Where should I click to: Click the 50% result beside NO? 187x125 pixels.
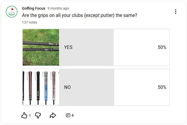point(162,87)
